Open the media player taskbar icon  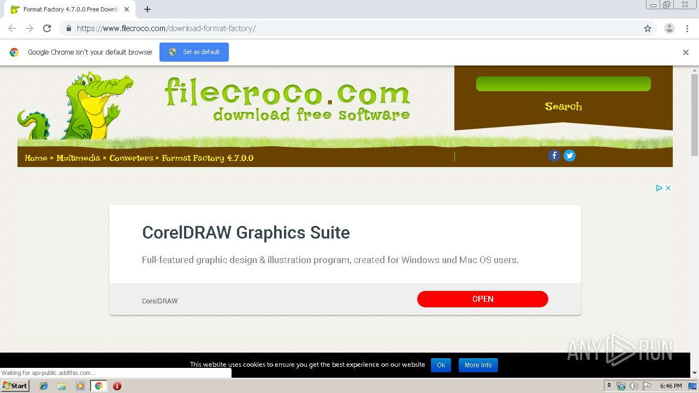80,386
